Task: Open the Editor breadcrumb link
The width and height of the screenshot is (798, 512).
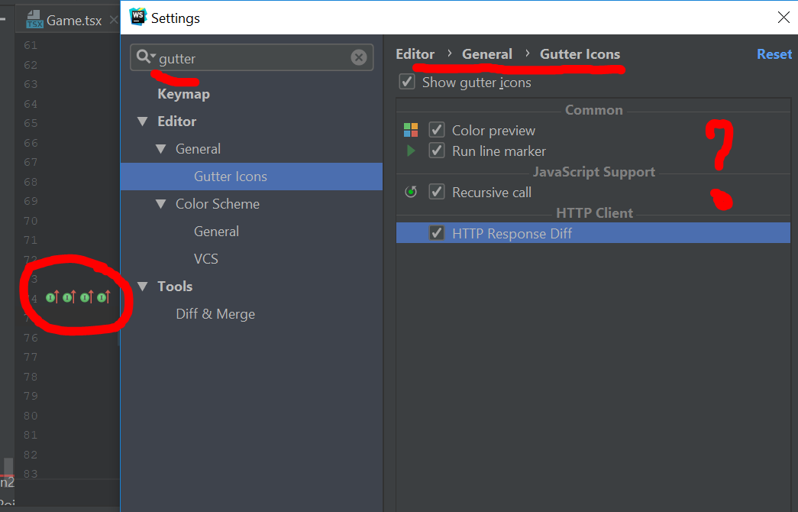Action: coord(415,54)
